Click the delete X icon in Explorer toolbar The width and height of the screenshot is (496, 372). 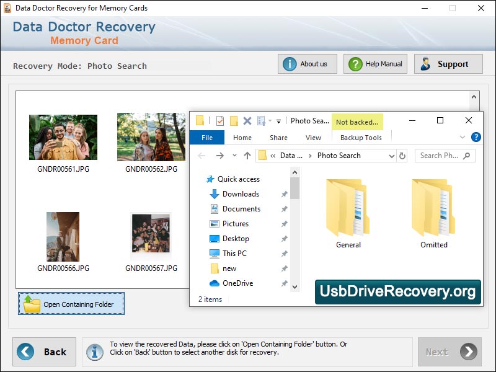pyautogui.click(x=248, y=120)
